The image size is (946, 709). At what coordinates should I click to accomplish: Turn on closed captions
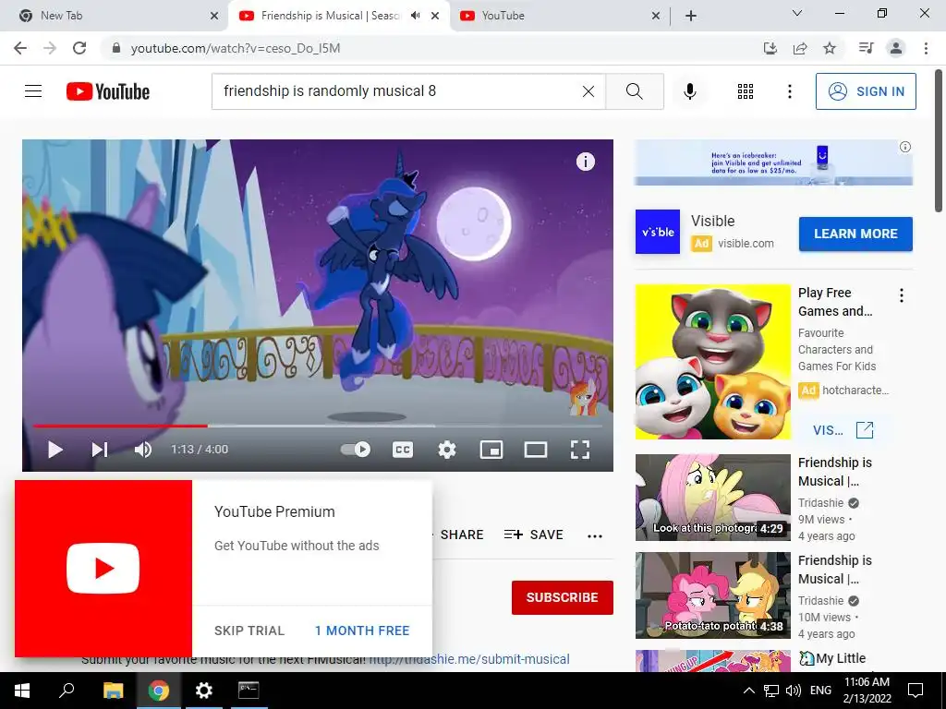point(403,450)
